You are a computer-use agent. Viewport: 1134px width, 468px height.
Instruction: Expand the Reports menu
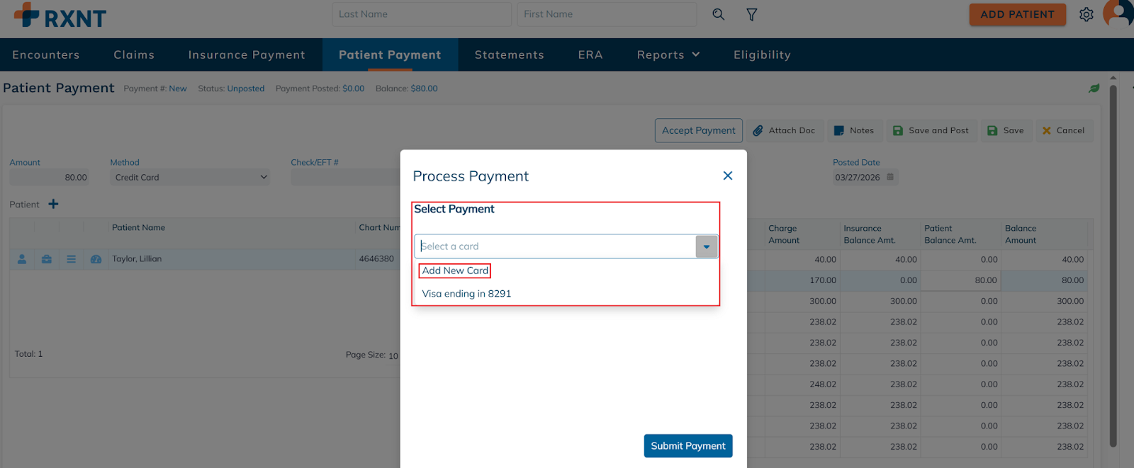click(668, 55)
